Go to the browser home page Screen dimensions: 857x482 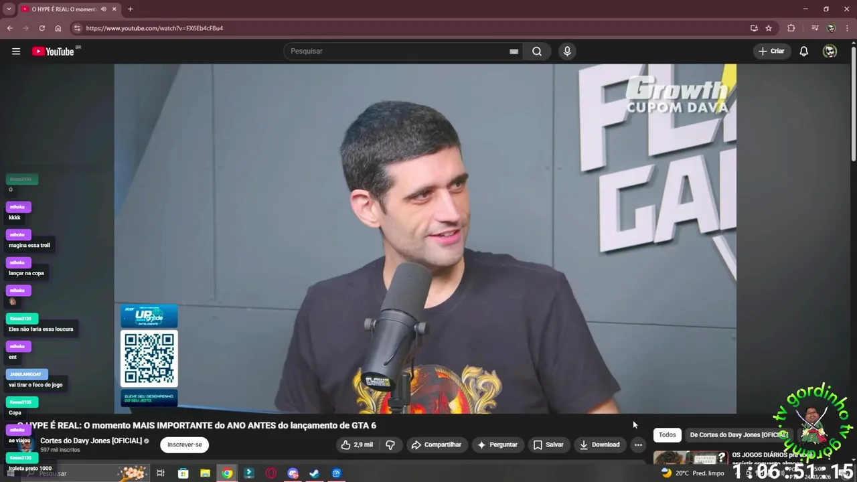click(x=58, y=28)
